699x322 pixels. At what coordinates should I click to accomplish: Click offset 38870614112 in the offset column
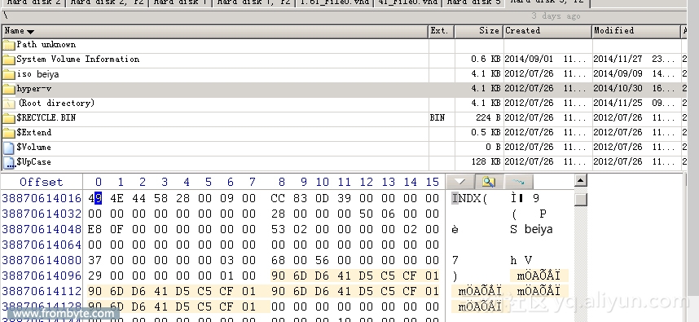(42, 291)
